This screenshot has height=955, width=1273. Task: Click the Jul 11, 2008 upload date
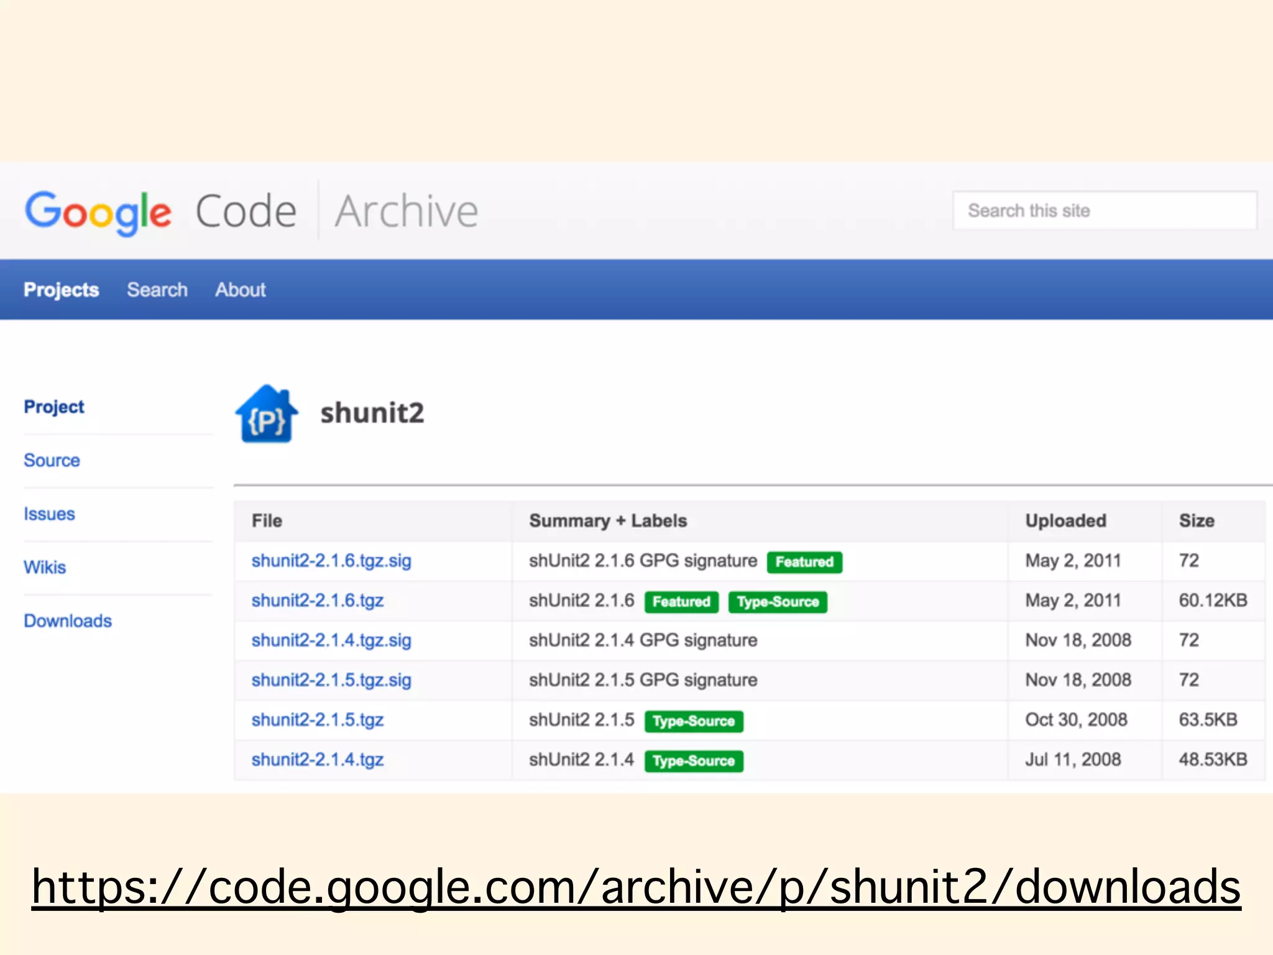point(1073,760)
